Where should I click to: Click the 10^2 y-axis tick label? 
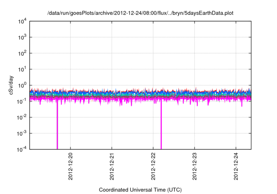[x=23, y=53]
